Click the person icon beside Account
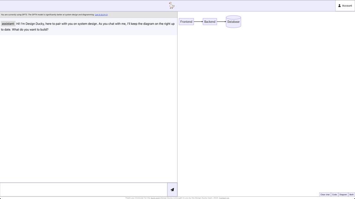355x199 pixels. coord(339,6)
